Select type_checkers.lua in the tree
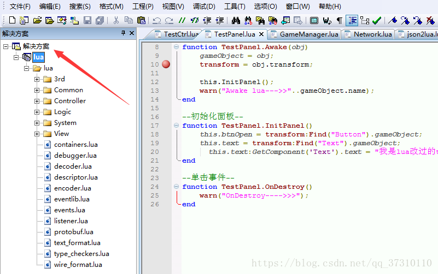This screenshot has width=438, height=274. (x=81, y=254)
